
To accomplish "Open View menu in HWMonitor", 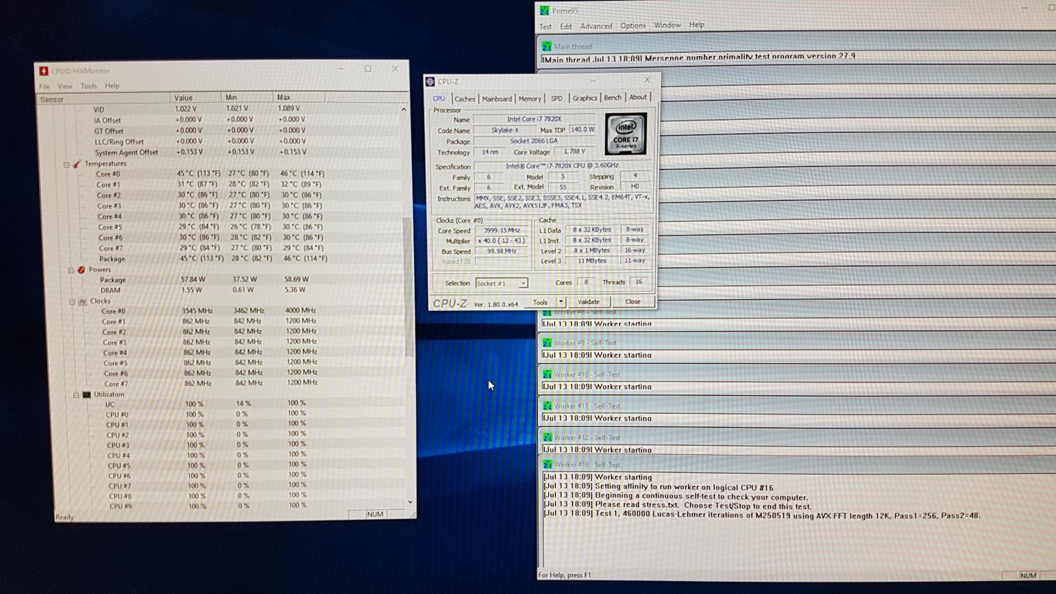I will pyautogui.click(x=64, y=86).
